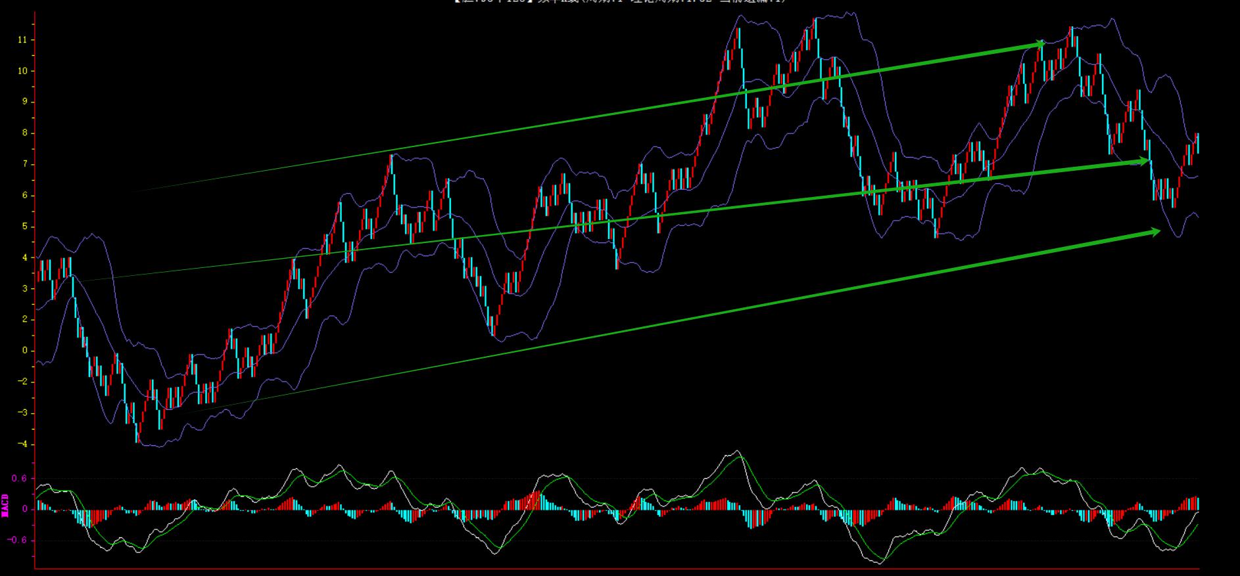Select the last candlestick at the right edge
Viewport: 1240px width, 576px height.
pyautogui.click(x=1197, y=143)
